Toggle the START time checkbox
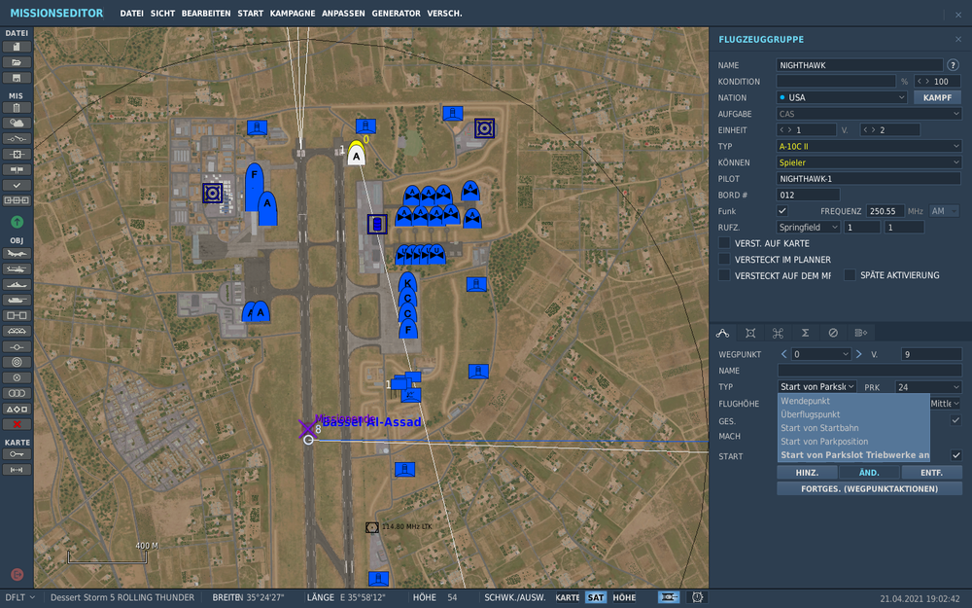972x608 pixels. click(955, 455)
